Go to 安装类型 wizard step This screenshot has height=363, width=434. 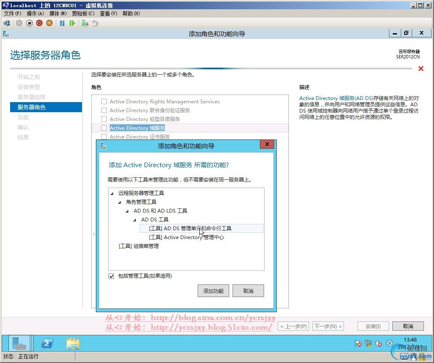click(x=29, y=87)
